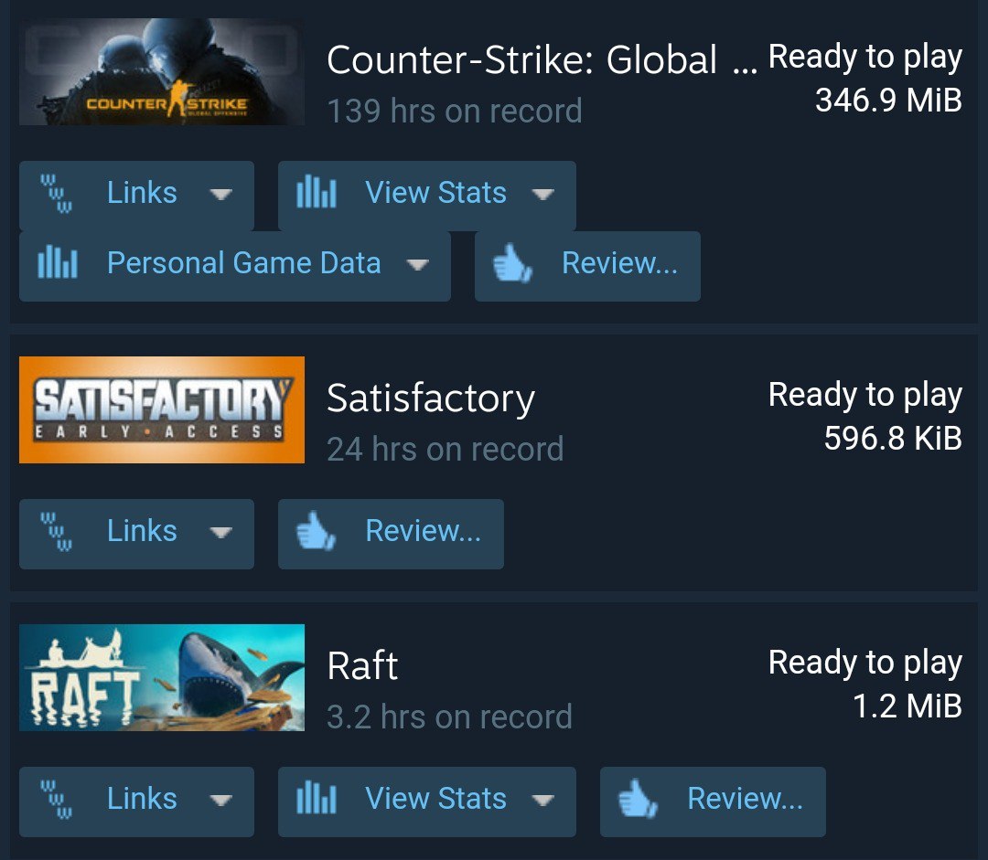The width and height of the screenshot is (988, 860).
Task: Expand the Counter-Strike Links dropdown arrow
Action: click(x=220, y=194)
